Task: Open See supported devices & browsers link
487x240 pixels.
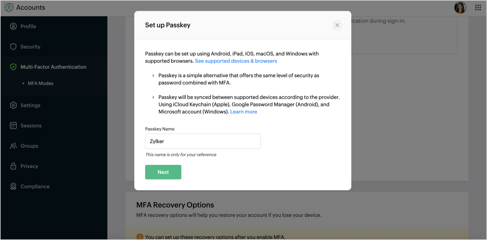Action: tap(236, 61)
